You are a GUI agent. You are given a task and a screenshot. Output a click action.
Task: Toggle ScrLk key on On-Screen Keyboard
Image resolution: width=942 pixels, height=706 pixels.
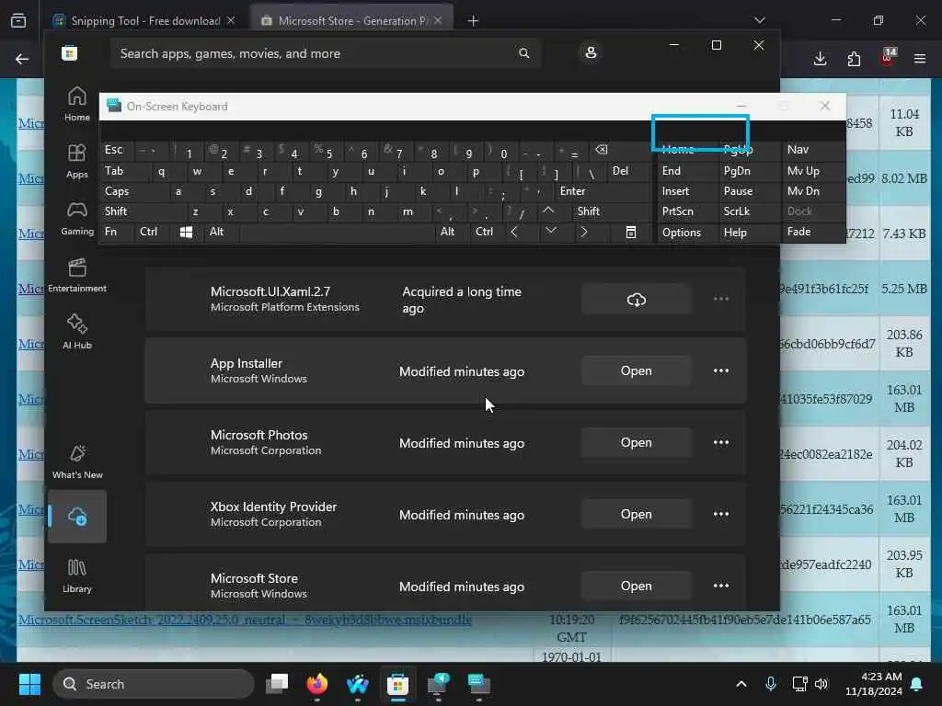(x=749, y=211)
